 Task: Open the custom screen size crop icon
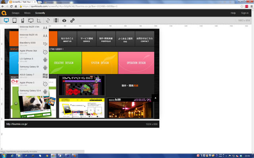(x=38, y=21)
